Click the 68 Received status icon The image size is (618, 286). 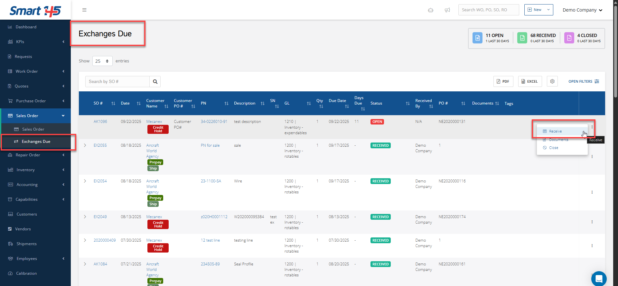click(522, 38)
